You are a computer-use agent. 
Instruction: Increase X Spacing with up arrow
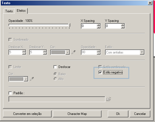[98, 25]
